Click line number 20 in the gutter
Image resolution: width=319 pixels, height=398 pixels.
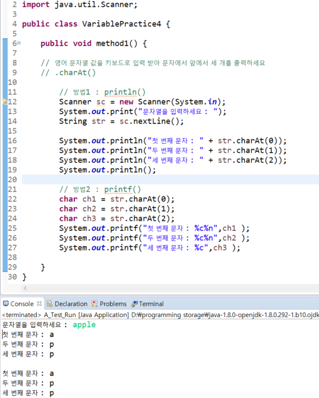12,180
